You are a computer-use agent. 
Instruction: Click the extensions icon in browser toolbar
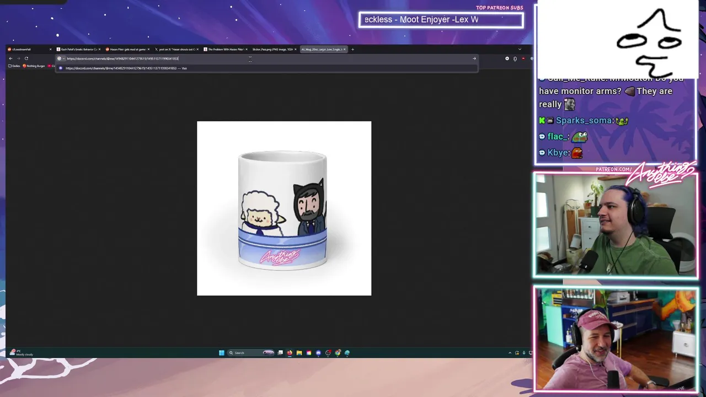tap(515, 58)
